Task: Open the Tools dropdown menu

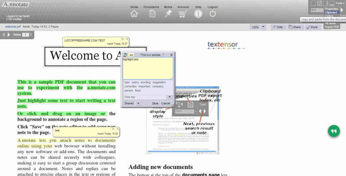Action: [340, 3]
